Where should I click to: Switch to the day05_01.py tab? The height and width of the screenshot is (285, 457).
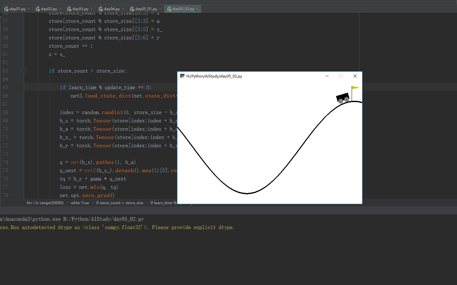146,8
